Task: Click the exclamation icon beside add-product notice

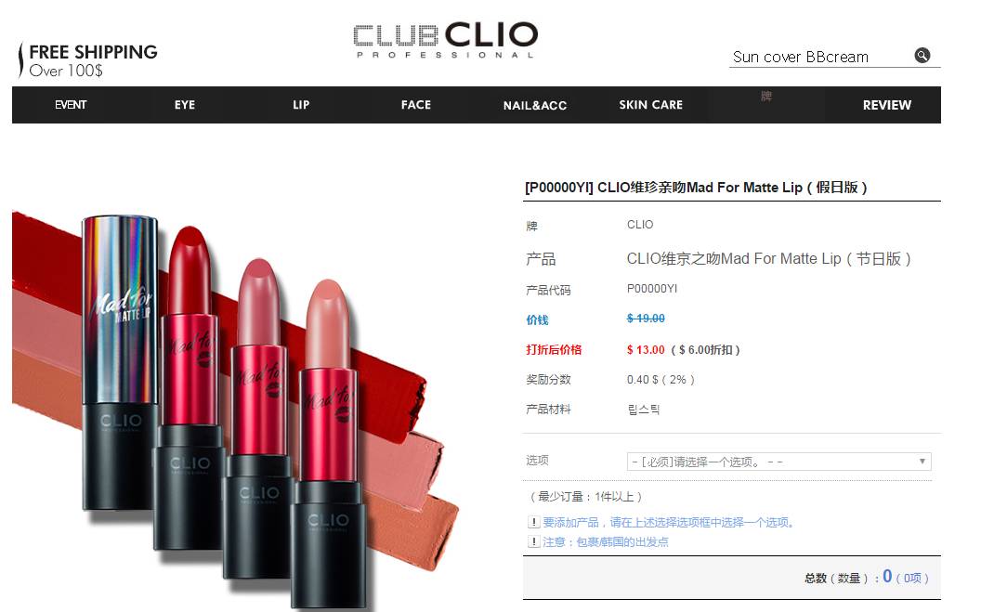Action: click(x=533, y=522)
